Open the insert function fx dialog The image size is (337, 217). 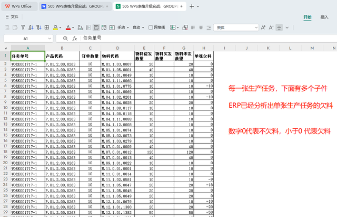(75, 39)
